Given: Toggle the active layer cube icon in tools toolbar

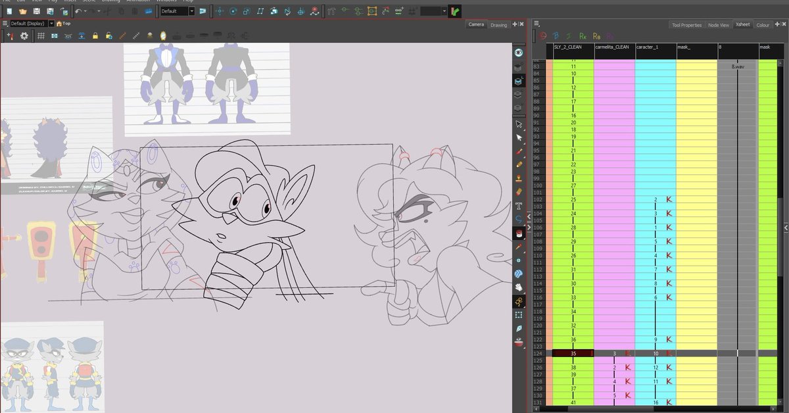Looking at the screenshot, I should (x=519, y=81).
